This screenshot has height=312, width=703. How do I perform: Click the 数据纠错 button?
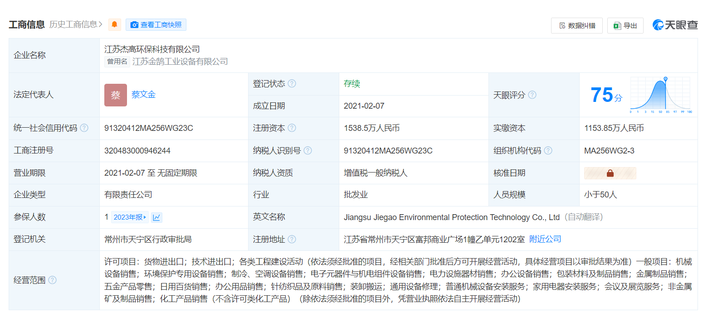[577, 25]
